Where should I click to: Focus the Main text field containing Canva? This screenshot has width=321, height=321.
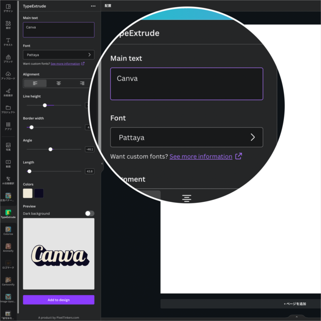[x=59, y=30]
